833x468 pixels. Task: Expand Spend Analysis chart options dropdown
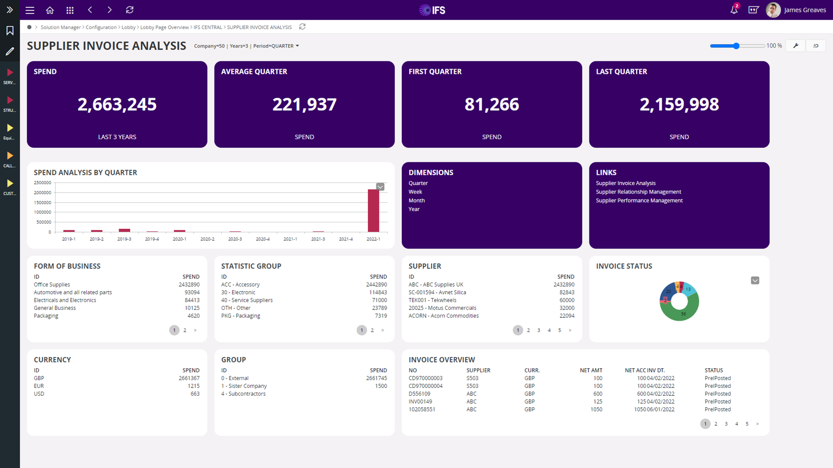point(380,187)
